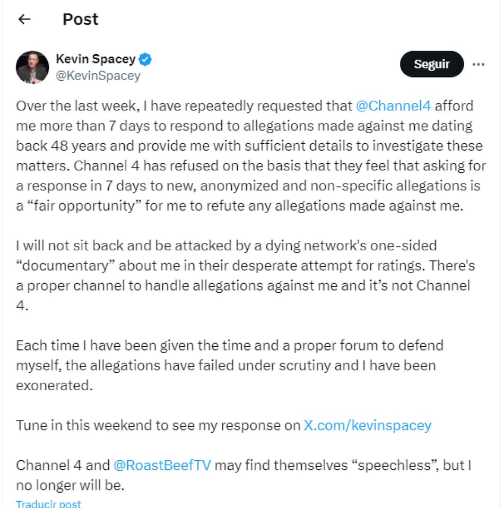Viewport: 504px width, 508px height.
Task: Open the three-dot more options menu
Action: coord(479,64)
